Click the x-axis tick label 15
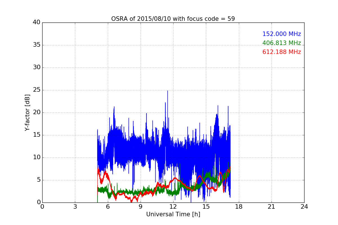This screenshot has height=225, width=338. click(206, 207)
